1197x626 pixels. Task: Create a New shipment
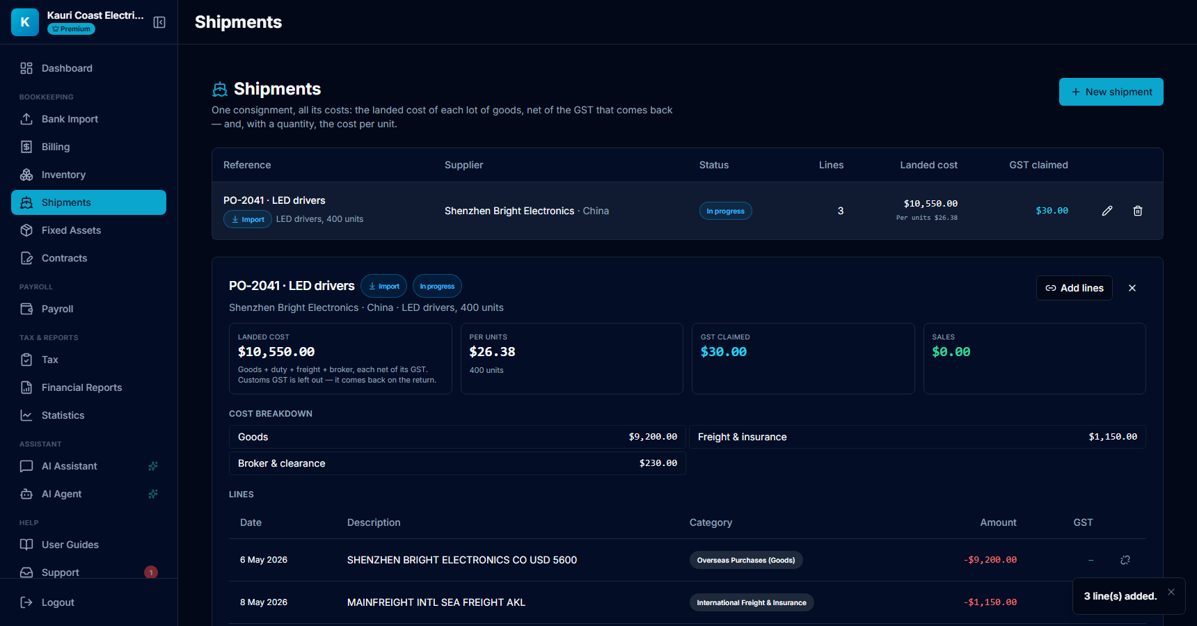[1111, 92]
